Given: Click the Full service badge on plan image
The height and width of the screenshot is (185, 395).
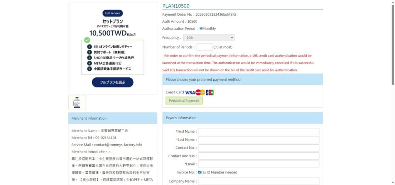Looking at the screenshot, I should (x=112, y=13).
